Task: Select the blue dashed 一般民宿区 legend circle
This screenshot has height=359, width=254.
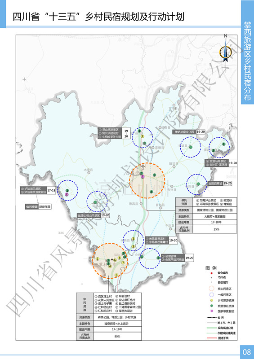Action: (x=212, y=295)
